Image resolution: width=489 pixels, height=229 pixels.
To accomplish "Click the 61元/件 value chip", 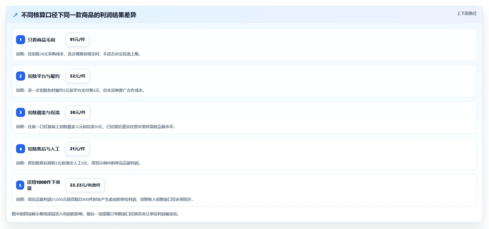I will click(x=78, y=40).
